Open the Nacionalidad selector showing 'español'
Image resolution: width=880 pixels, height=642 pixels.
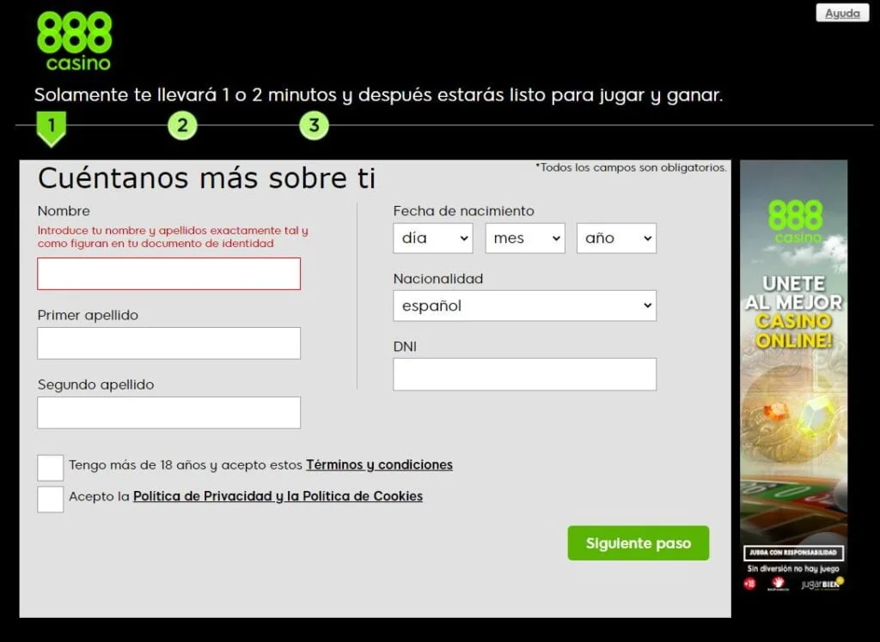(x=524, y=306)
